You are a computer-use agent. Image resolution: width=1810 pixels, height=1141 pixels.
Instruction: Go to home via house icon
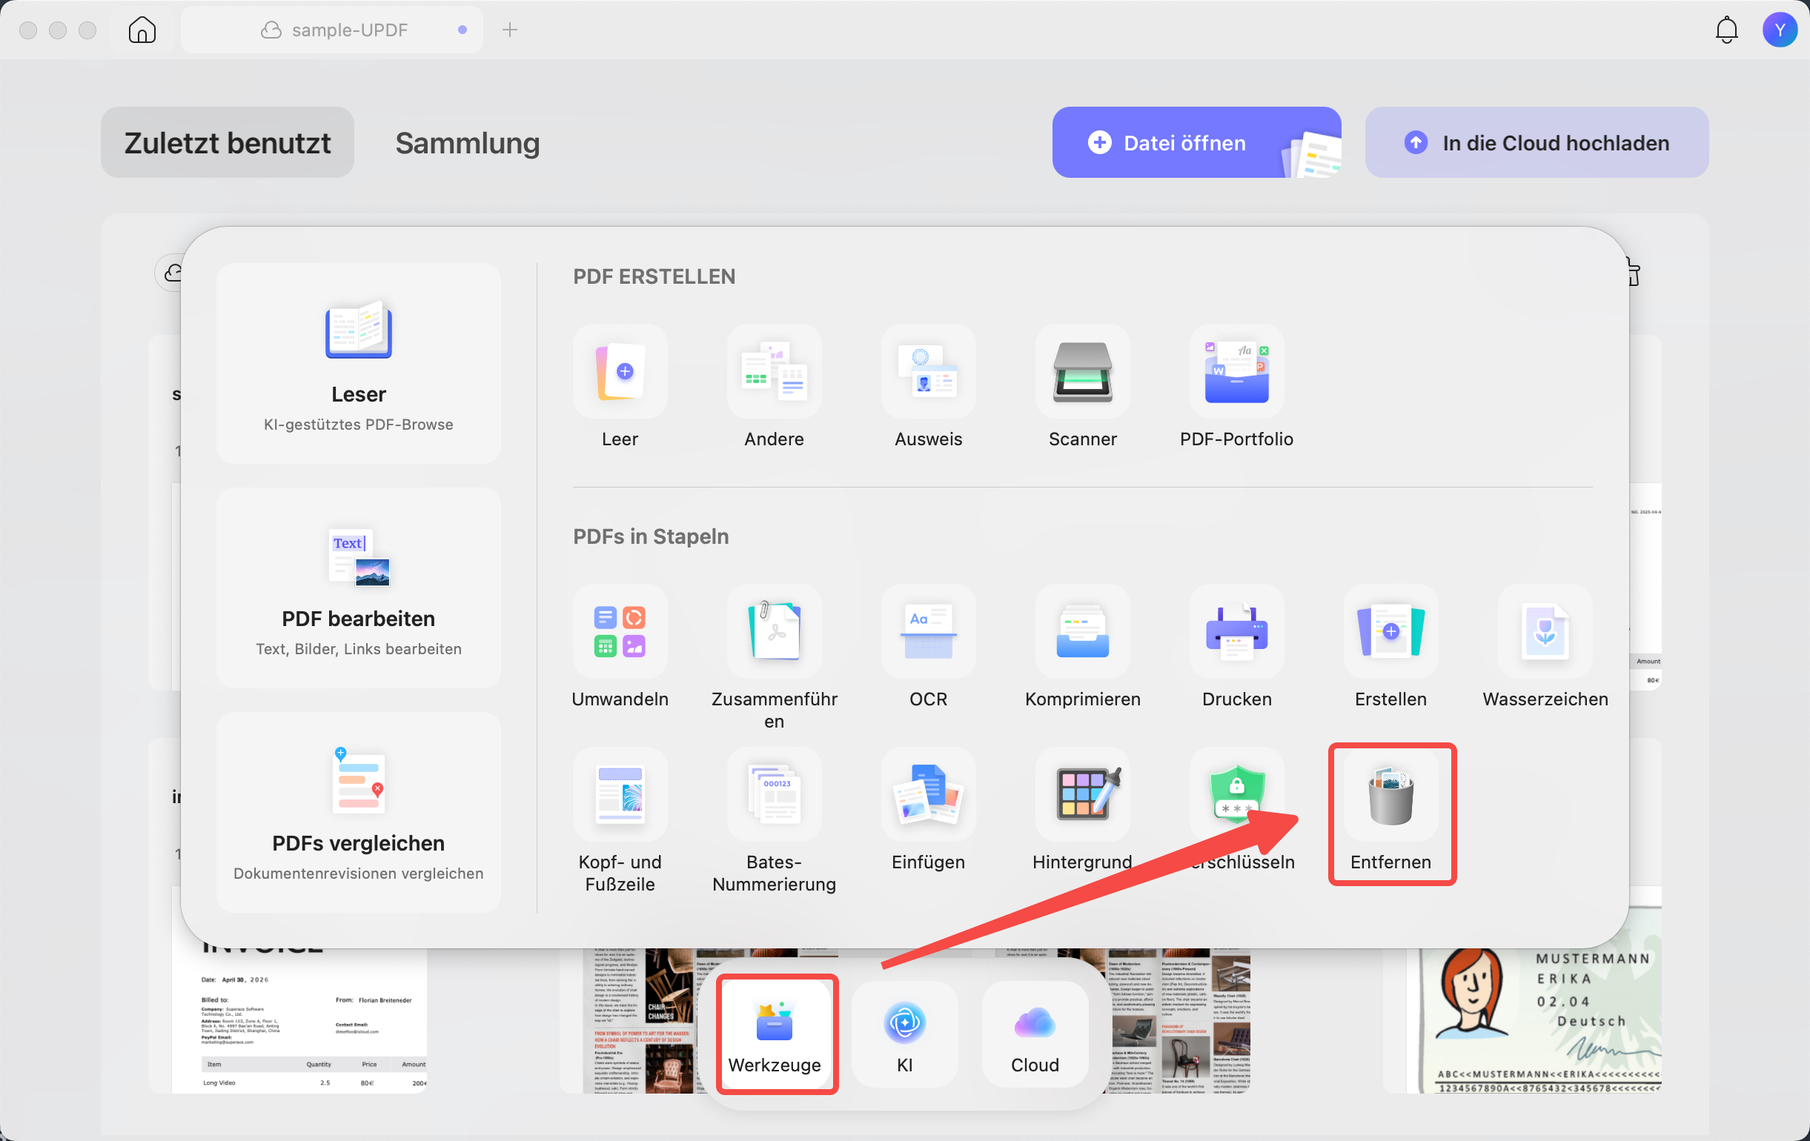click(x=142, y=30)
